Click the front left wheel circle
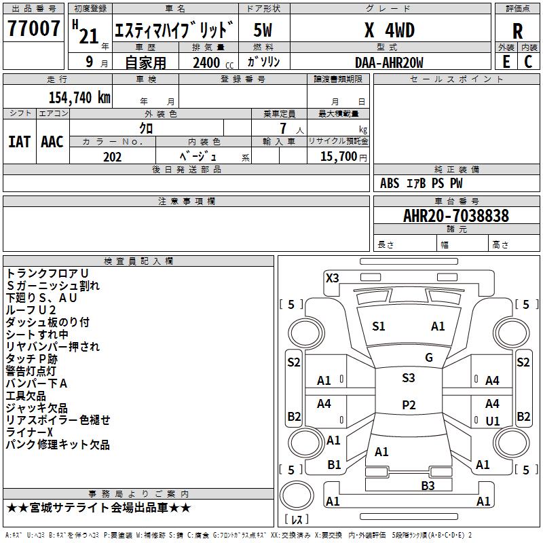Viewport: 543px width, 543px height. [x=306, y=333]
